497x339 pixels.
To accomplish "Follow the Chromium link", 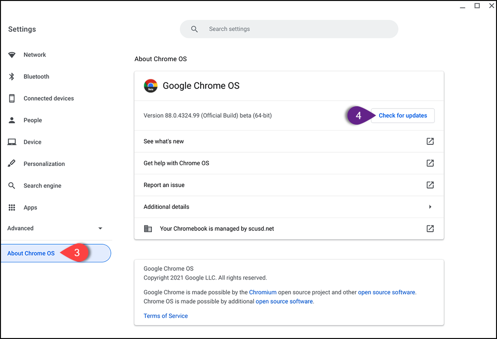I will click(x=263, y=292).
